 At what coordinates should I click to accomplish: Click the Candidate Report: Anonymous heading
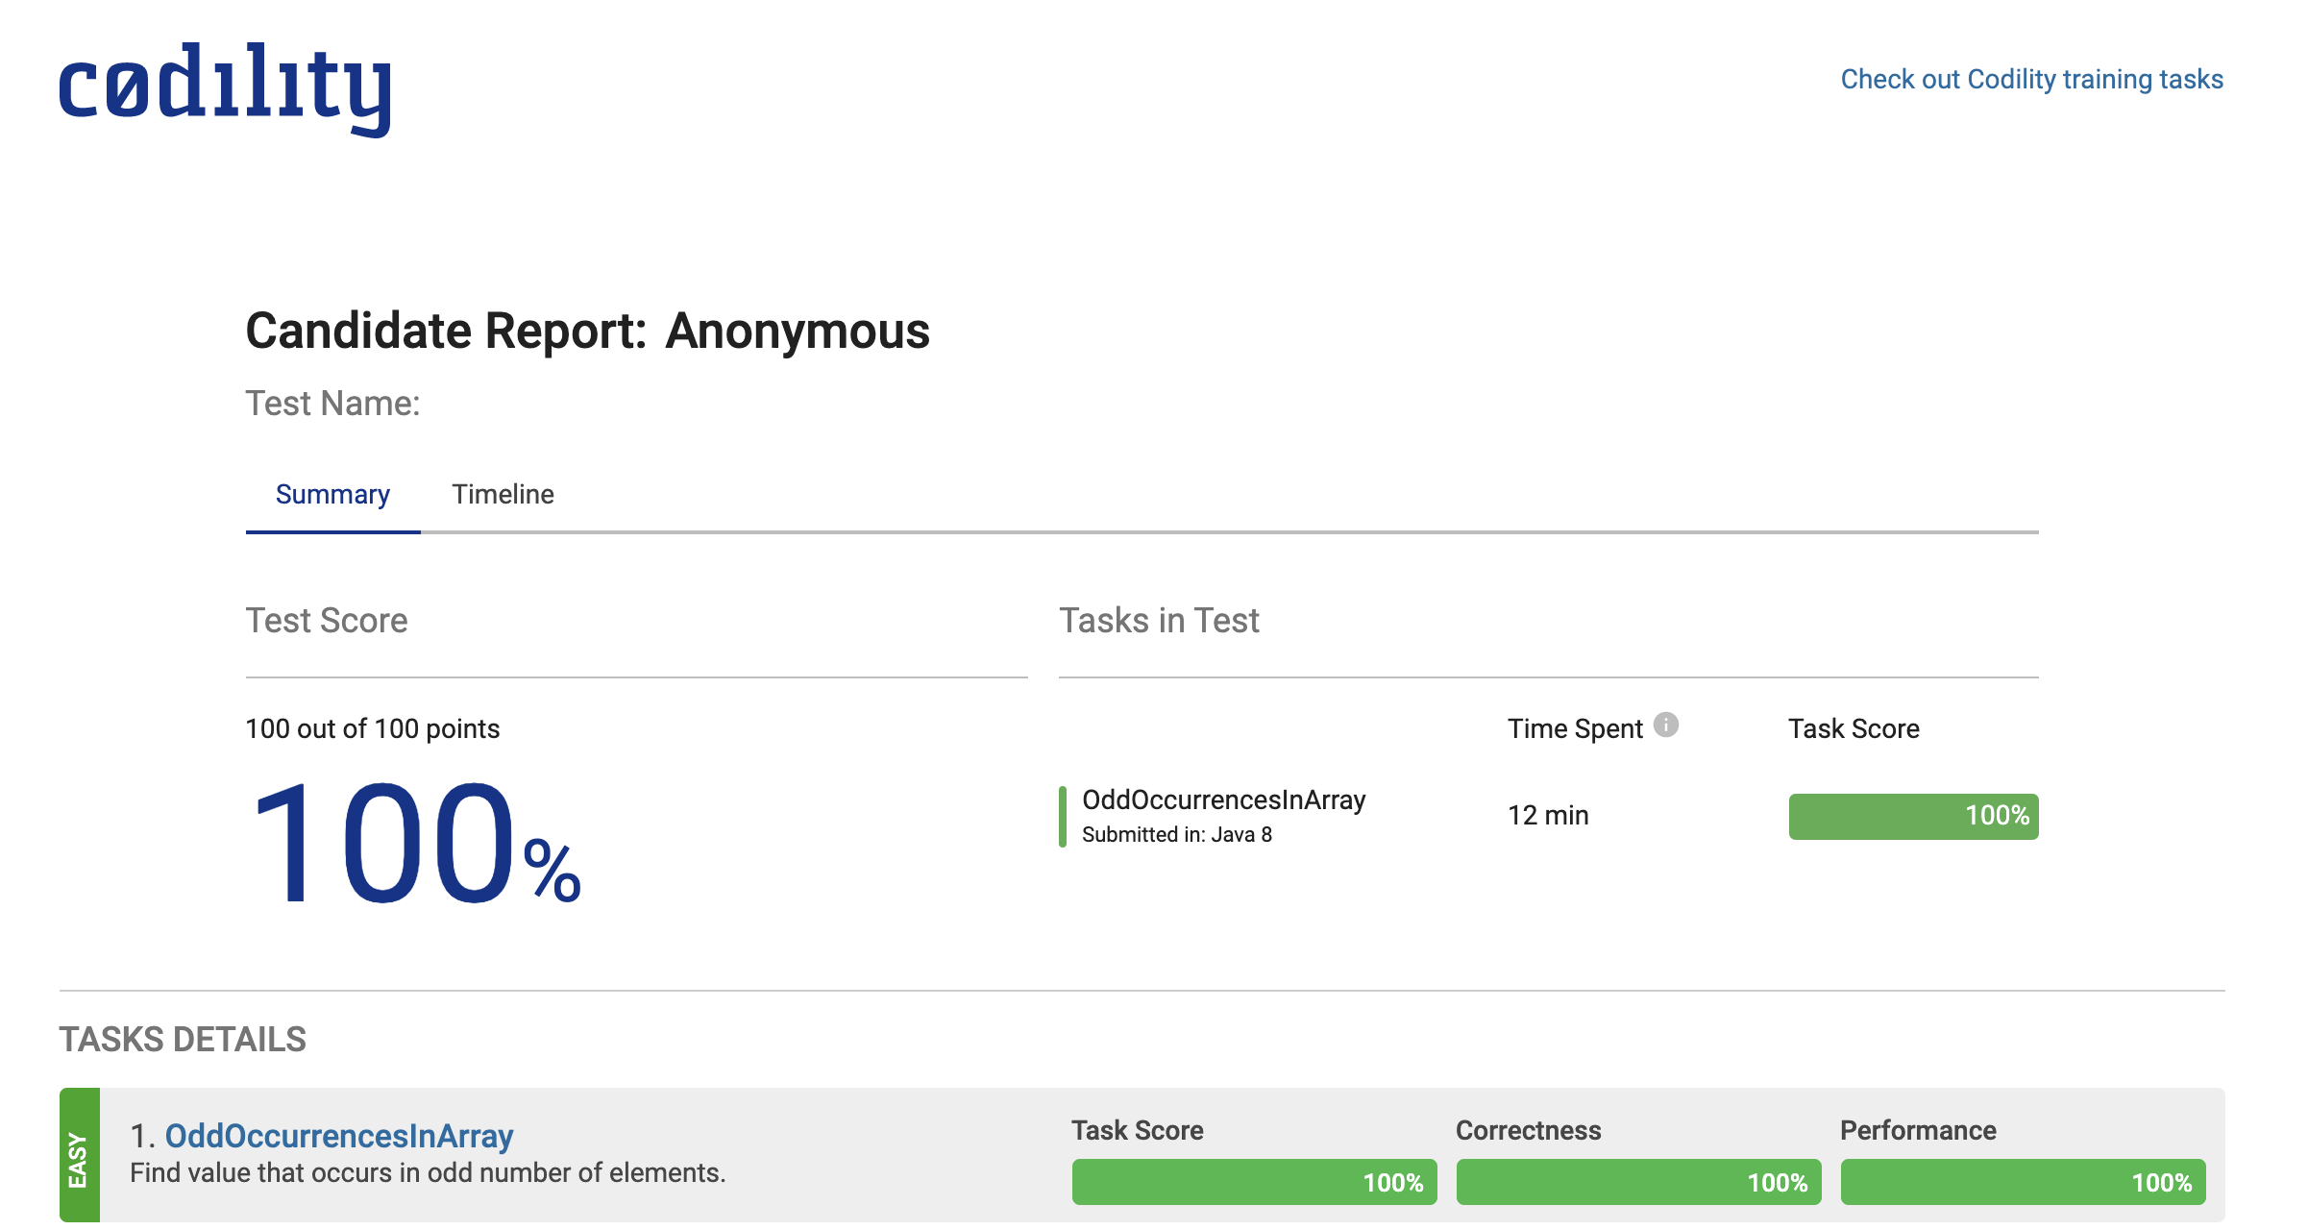(587, 331)
